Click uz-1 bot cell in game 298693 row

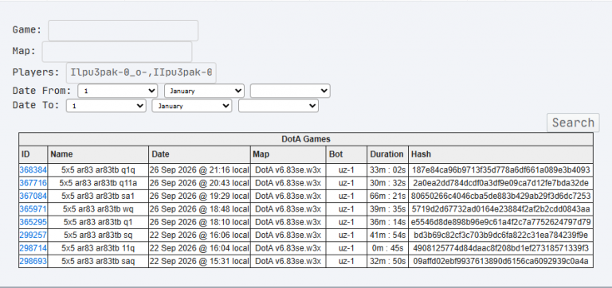click(x=346, y=261)
